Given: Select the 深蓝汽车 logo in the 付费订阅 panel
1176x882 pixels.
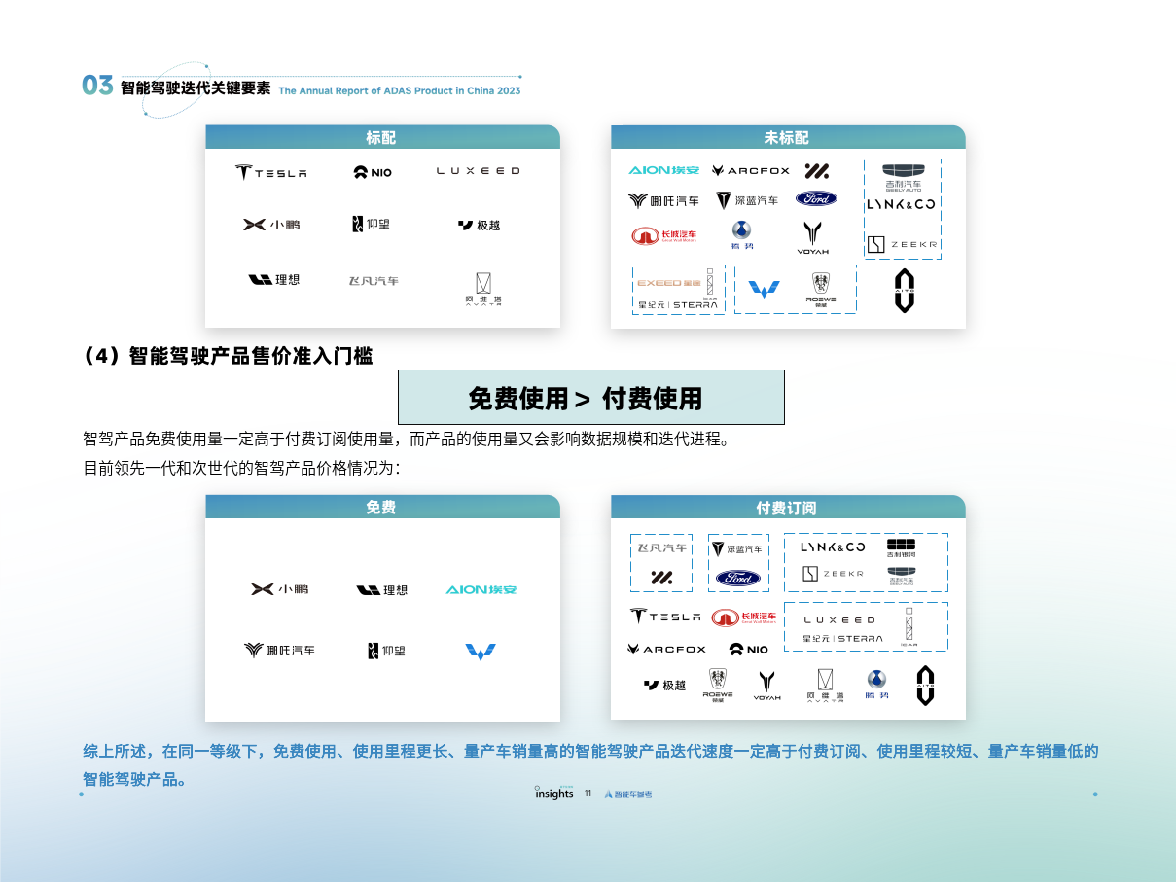Looking at the screenshot, I should [737, 549].
